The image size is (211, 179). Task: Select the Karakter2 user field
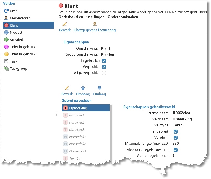click(86, 122)
